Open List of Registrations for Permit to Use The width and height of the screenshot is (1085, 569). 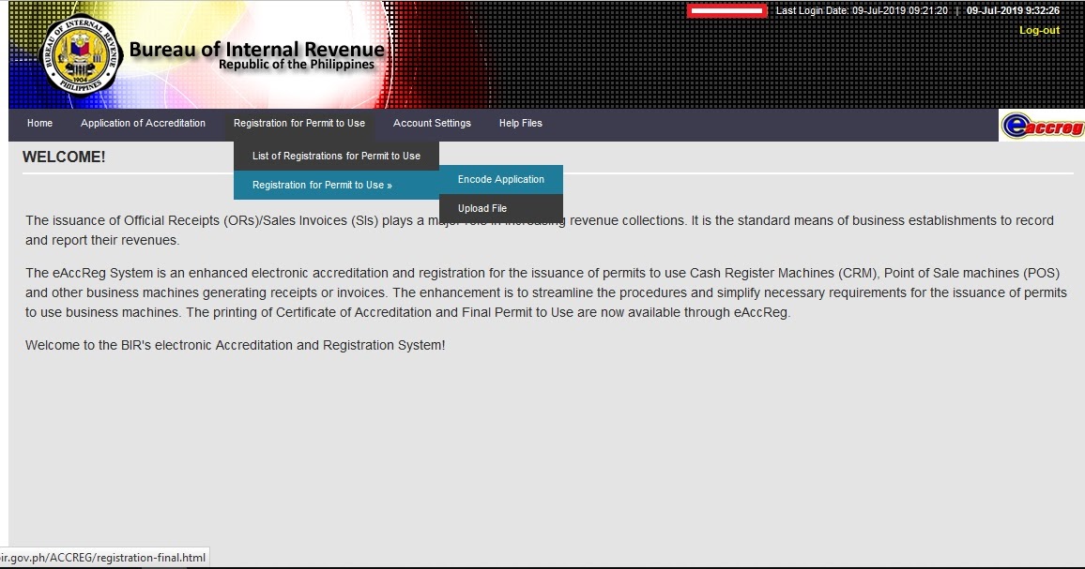(336, 156)
